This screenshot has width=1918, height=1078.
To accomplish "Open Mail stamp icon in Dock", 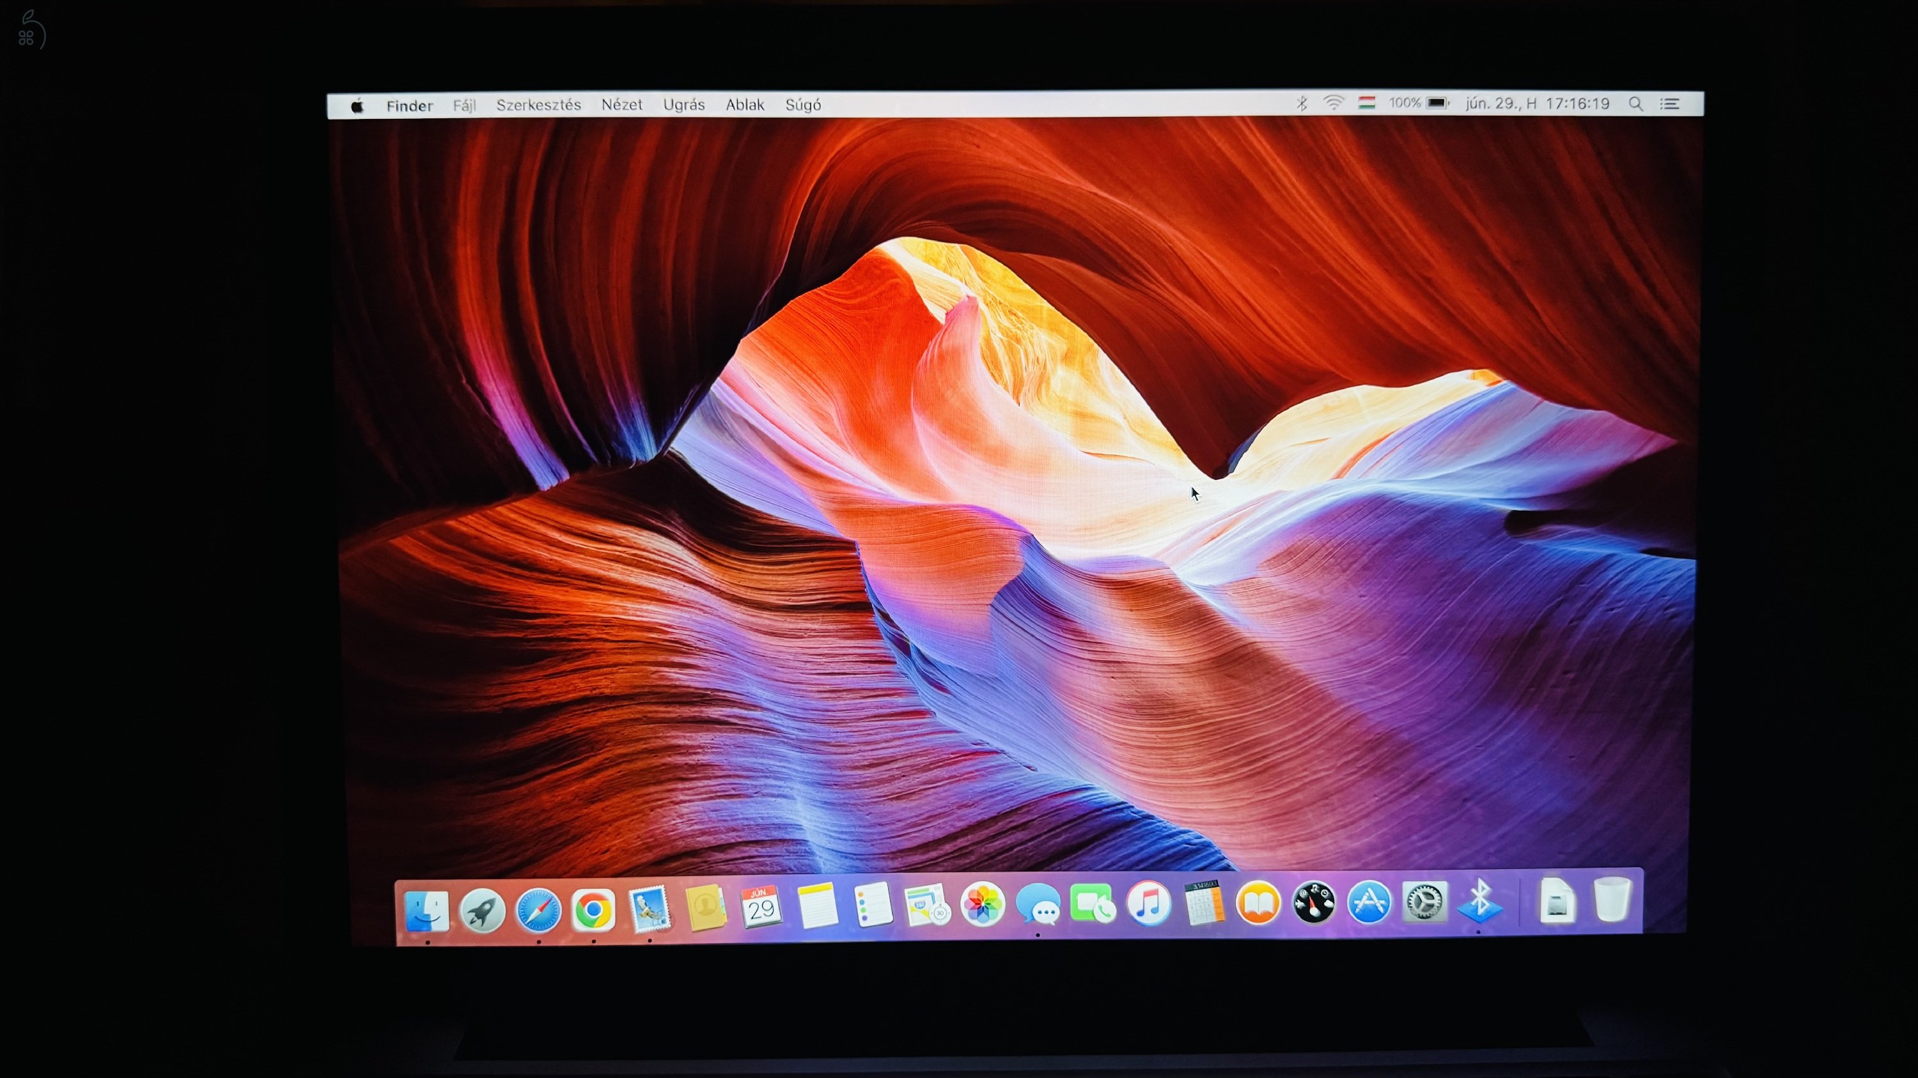I will pos(648,909).
